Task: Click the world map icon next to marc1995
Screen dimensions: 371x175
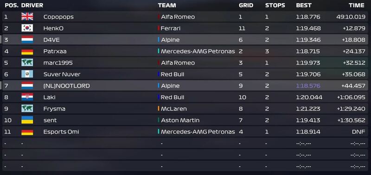Action: pos(27,63)
